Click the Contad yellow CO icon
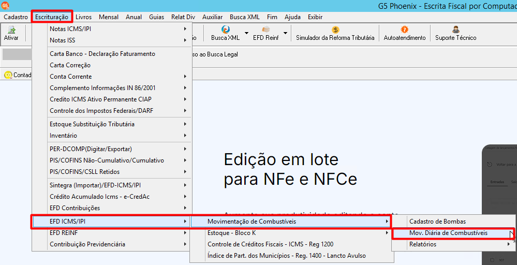517x265 pixels. point(8,75)
